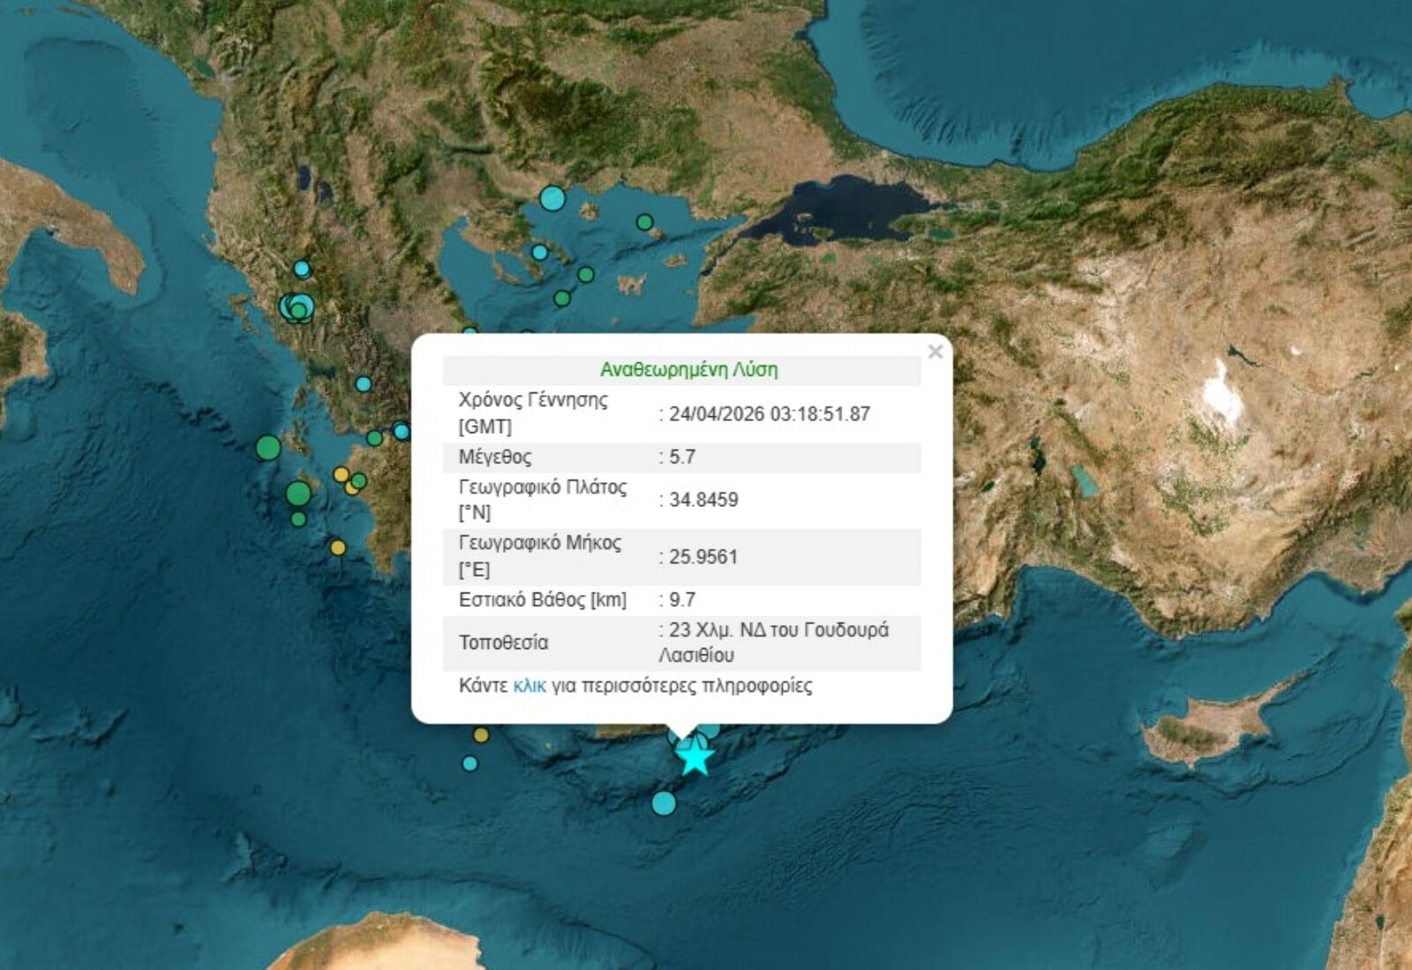Select the southernmost yellow marker off Peloponnese

pyautogui.click(x=338, y=548)
